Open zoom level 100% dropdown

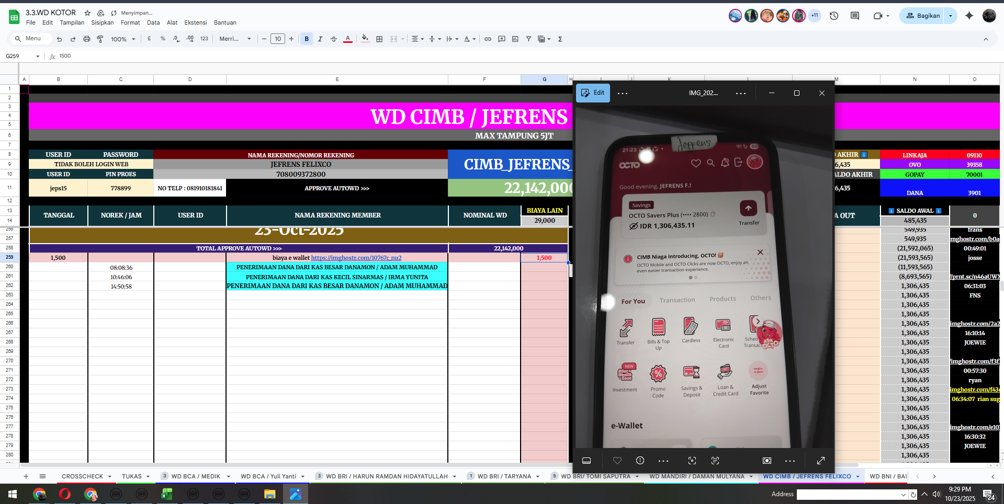[x=123, y=39]
